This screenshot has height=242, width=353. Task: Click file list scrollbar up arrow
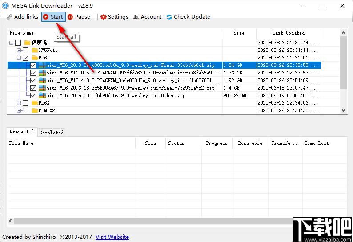point(343,33)
